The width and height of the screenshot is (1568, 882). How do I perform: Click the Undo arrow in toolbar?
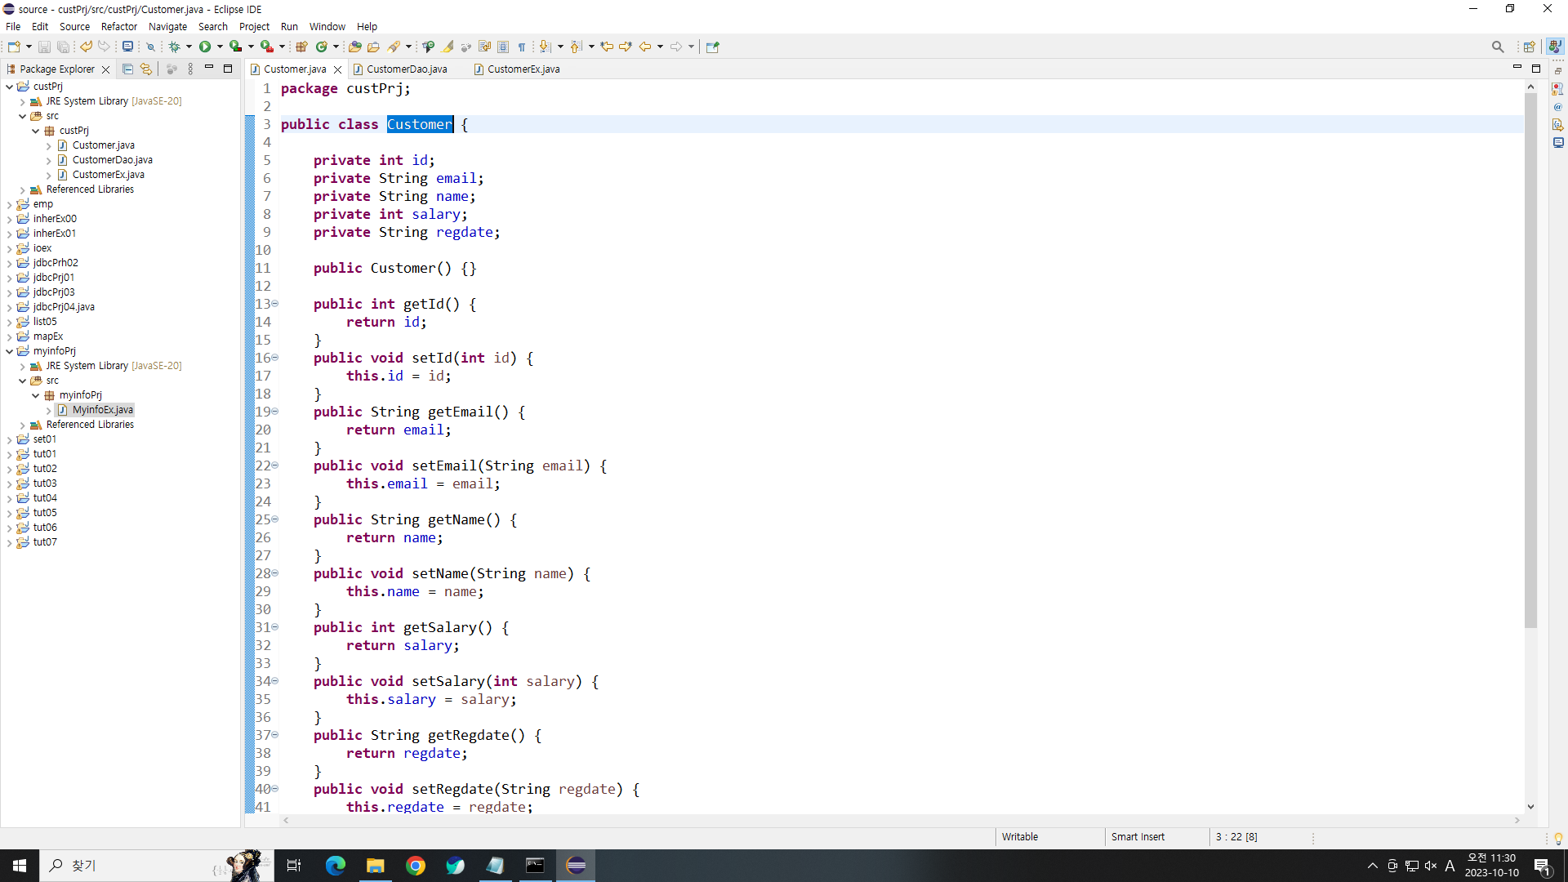pos(86,47)
